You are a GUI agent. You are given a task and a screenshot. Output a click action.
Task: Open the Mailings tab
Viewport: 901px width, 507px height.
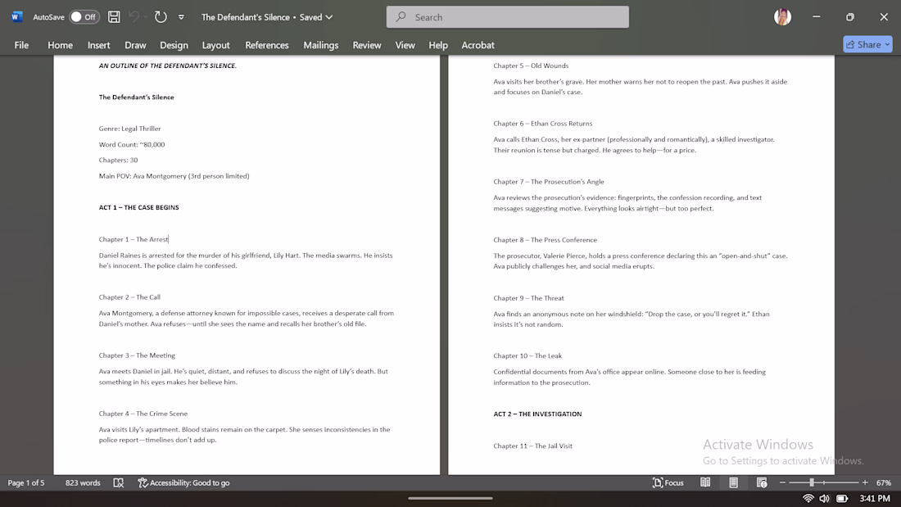point(320,45)
